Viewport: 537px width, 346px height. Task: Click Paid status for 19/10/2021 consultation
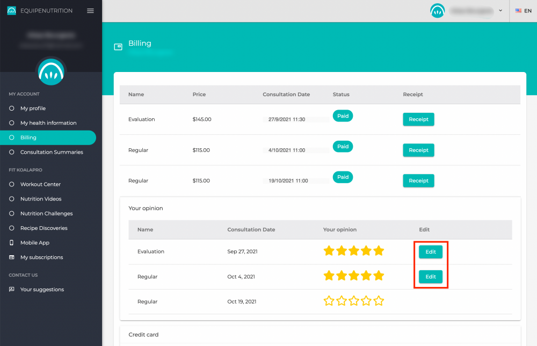(x=343, y=177)
